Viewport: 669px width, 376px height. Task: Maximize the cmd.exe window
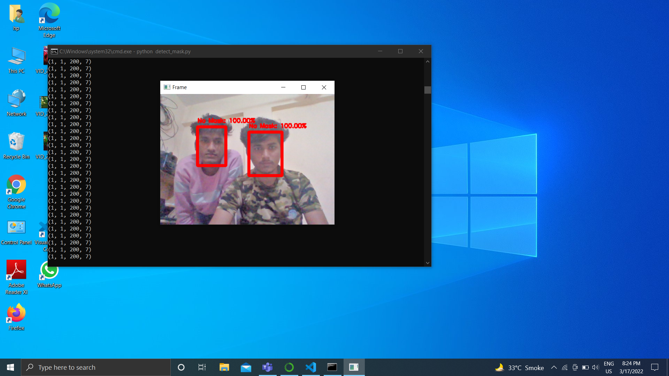400,52
